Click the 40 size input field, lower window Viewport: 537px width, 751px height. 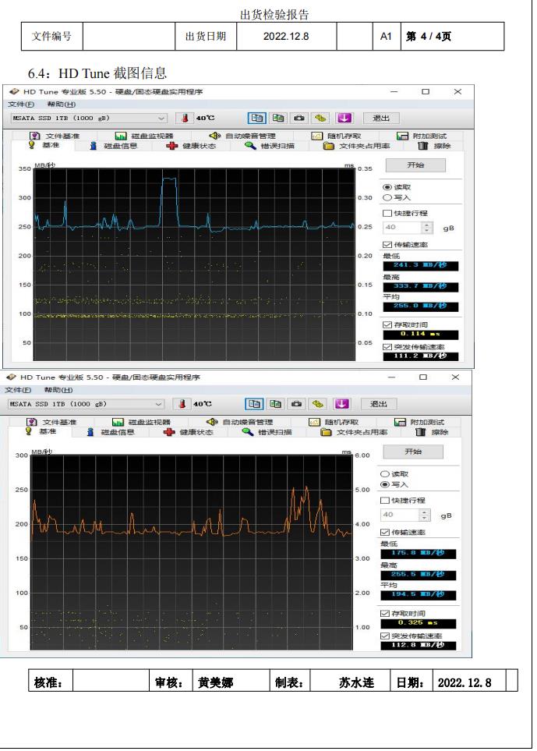tap(400, 515)
